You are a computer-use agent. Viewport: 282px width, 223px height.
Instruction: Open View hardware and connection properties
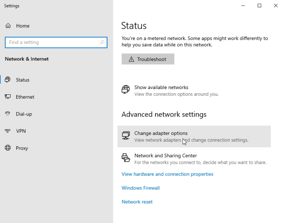click(167, 174)
